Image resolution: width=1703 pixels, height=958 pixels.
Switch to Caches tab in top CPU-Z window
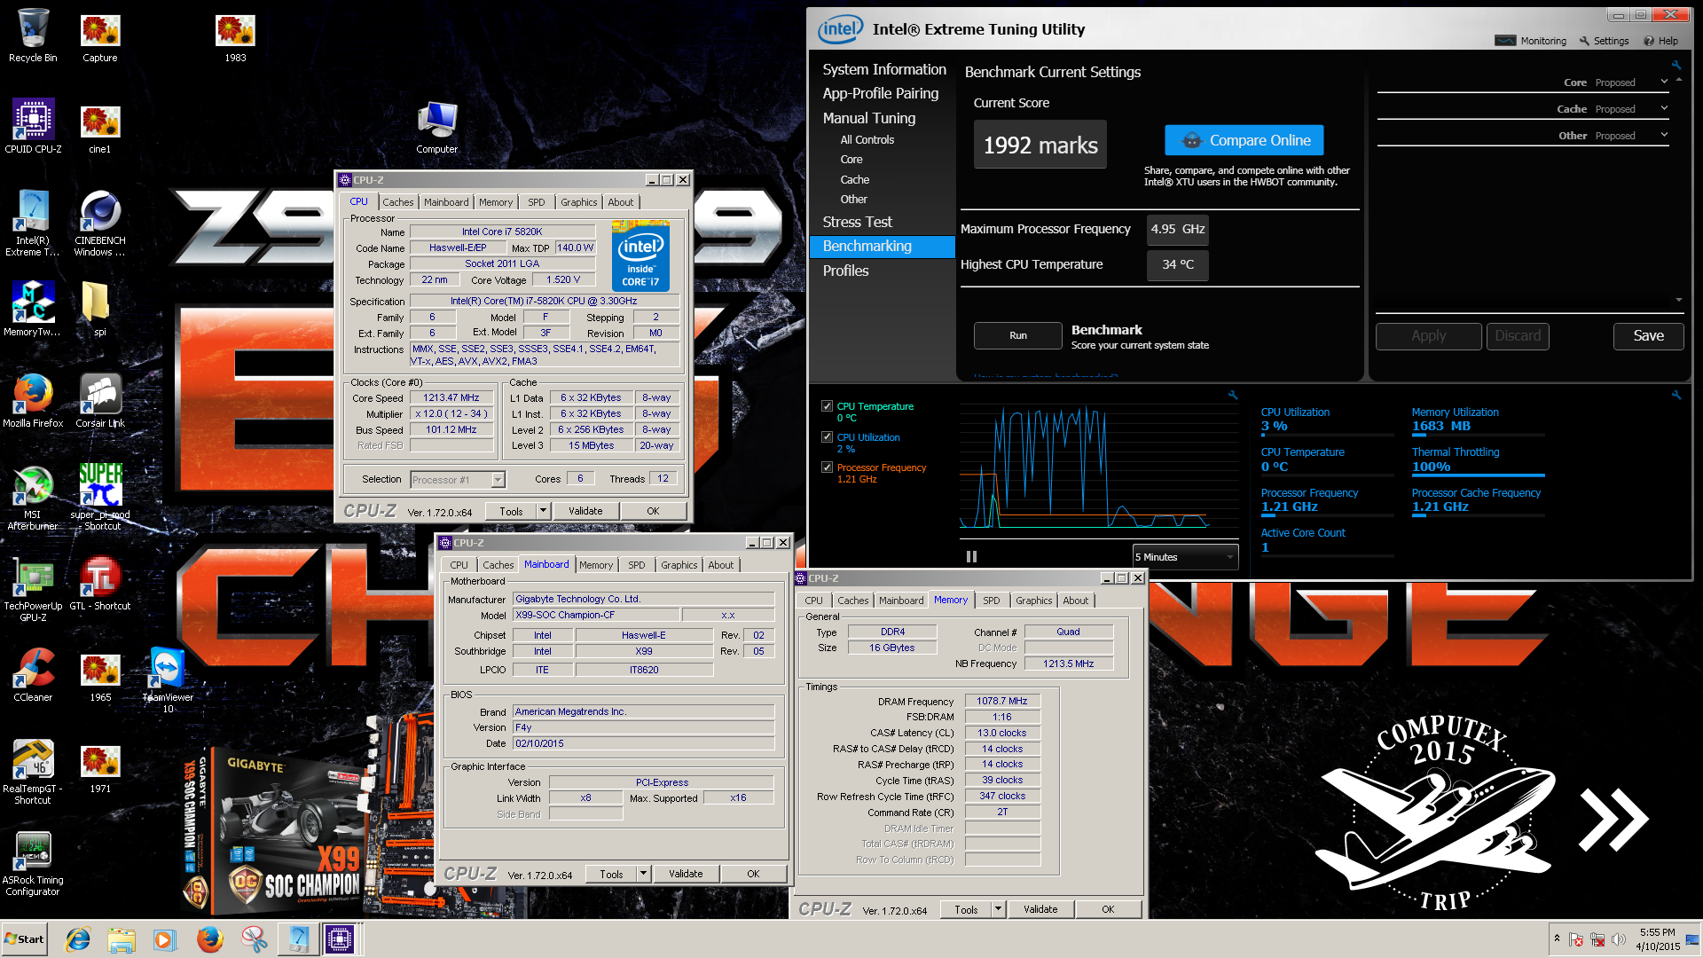click(398, 202)
